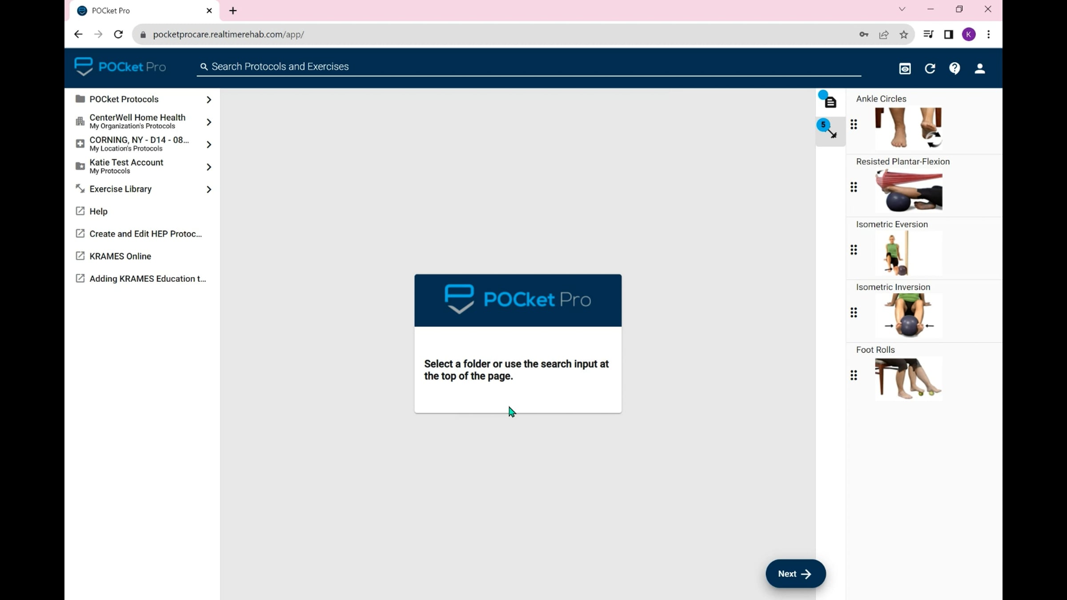Expand the CenterWell Home Health chevron

pos(209,122)
